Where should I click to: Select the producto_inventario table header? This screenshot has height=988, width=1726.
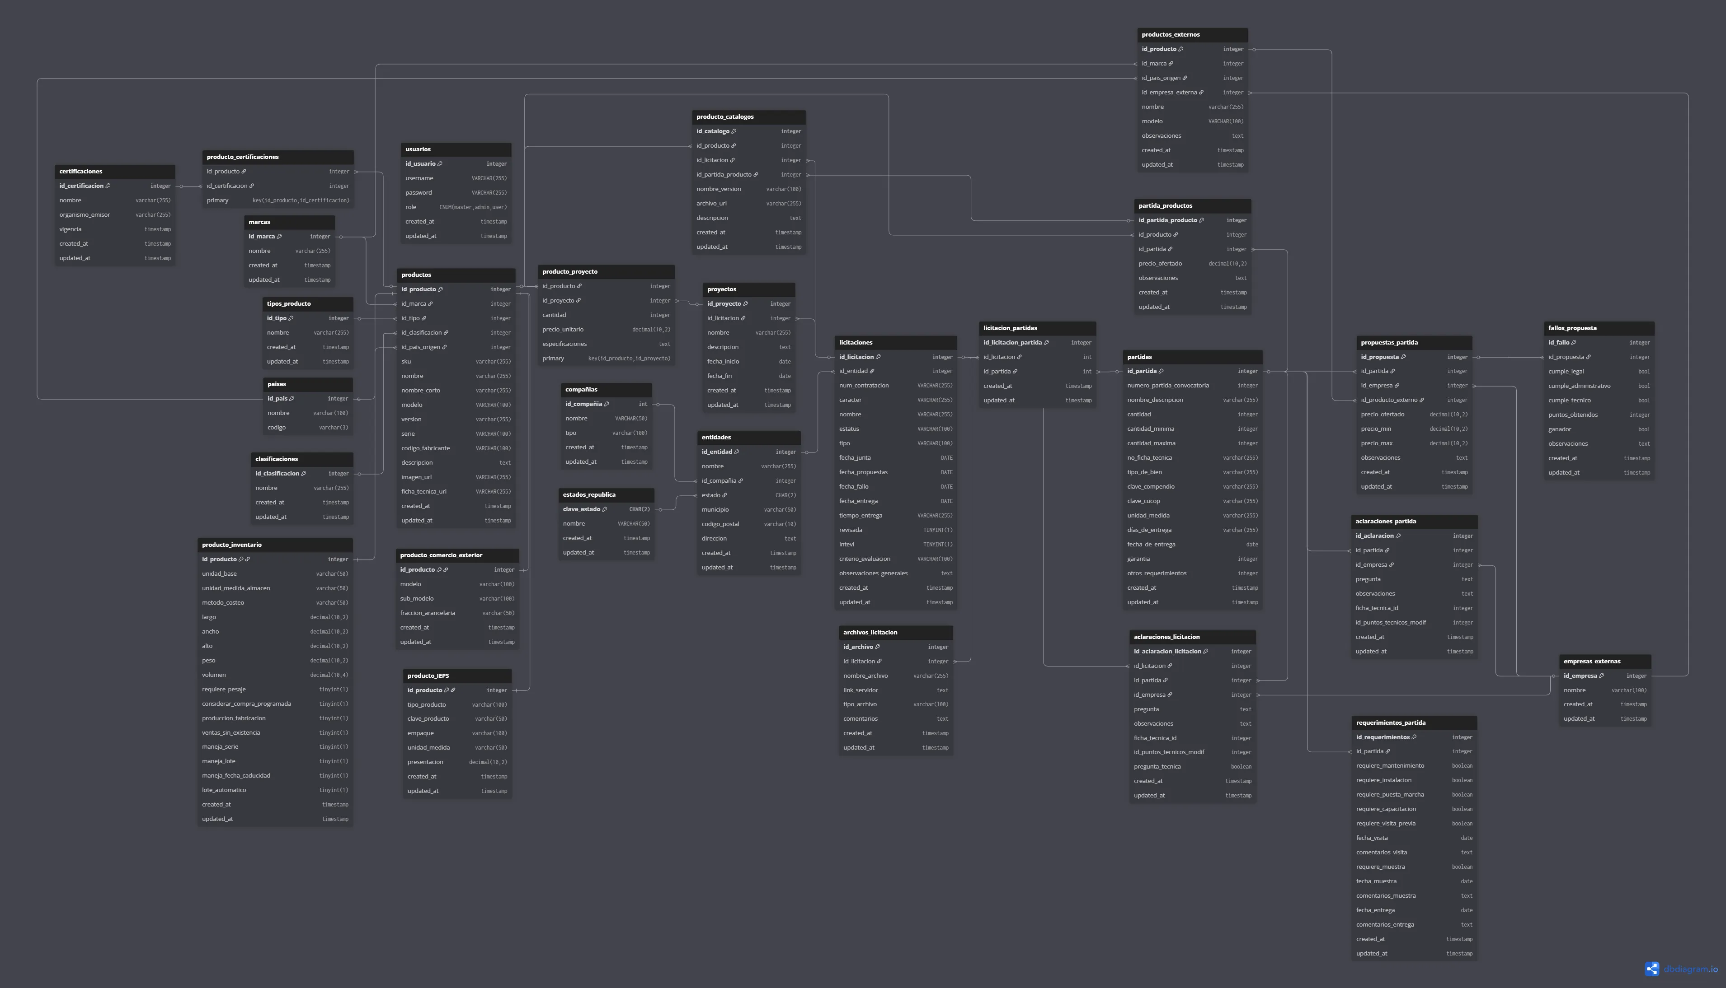click(276, 545)
